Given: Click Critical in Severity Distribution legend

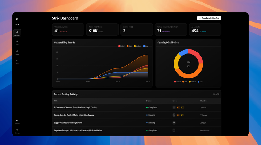Looking at the screenshot, I should [x=177, y=82].
